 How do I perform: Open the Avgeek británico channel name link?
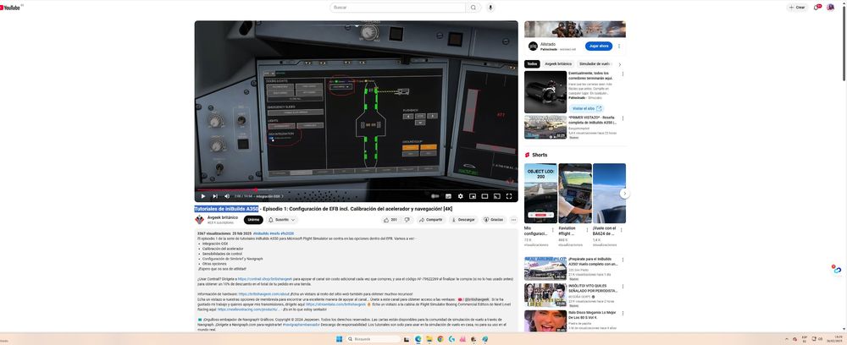click(x=223, y=217)
